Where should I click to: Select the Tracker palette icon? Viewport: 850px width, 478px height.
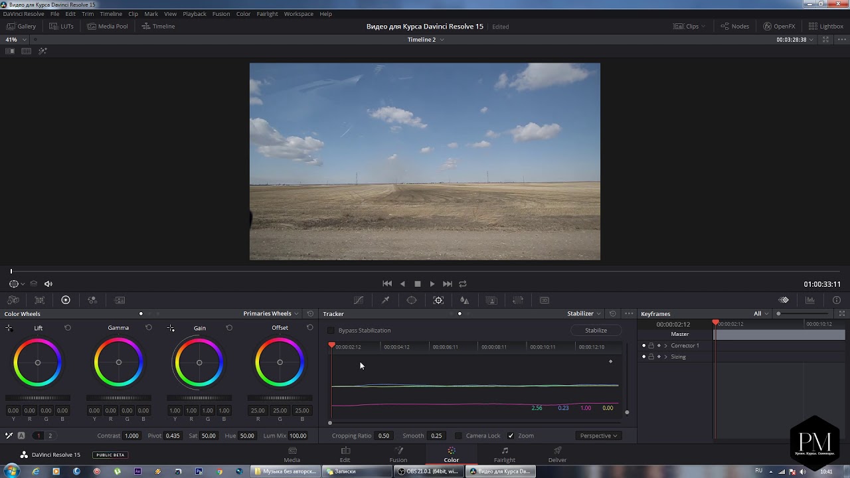(x=438, y=300)
